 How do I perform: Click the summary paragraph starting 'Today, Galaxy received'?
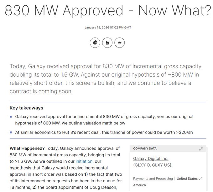pos(103,79)
